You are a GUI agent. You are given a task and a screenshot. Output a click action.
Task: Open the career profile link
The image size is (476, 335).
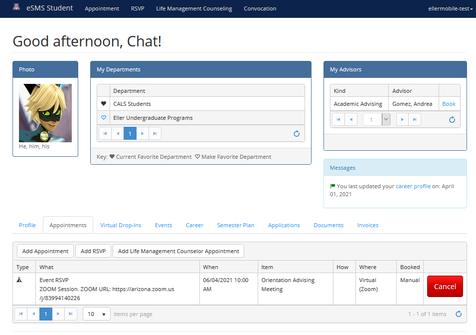pyautogui.click(x=413, y=186)
